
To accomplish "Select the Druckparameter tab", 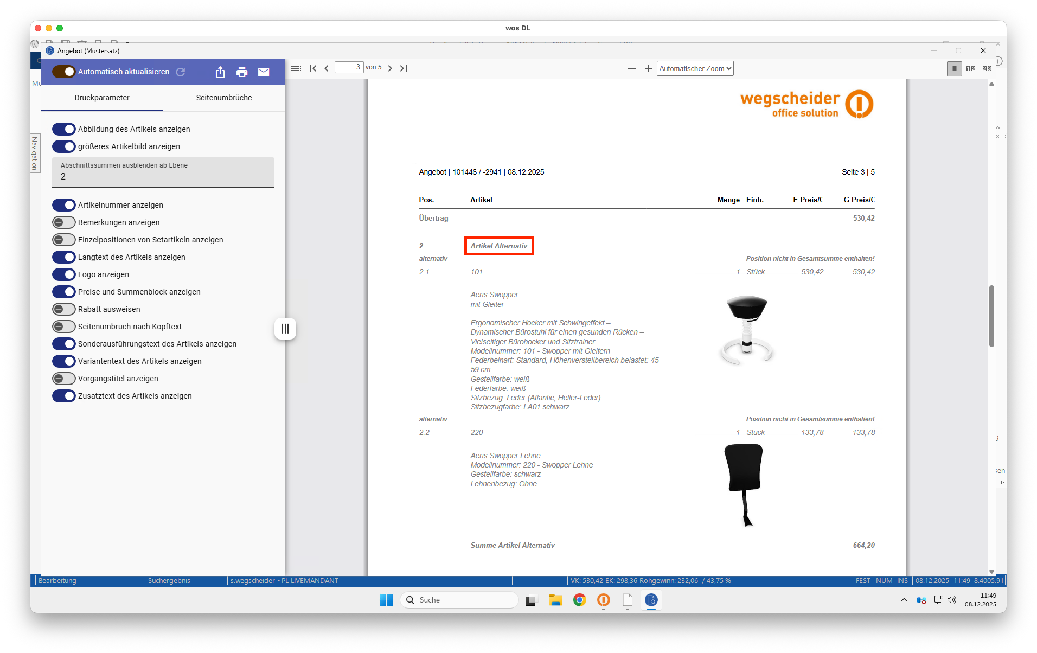I will click(102, 98).
